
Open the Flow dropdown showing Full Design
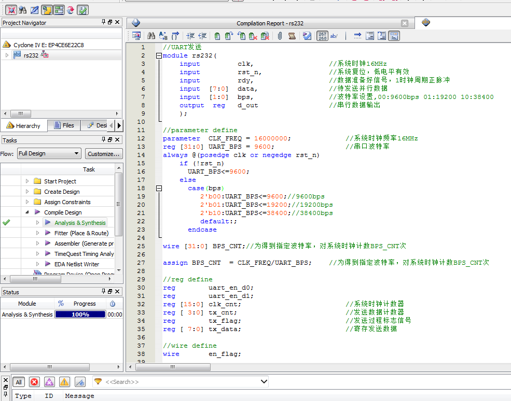point(49,153)
